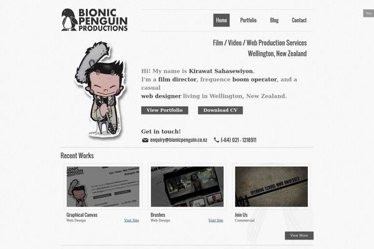Select Contact in the navigation bar
This screenshot has height=249, width=374.
point(299,21)
